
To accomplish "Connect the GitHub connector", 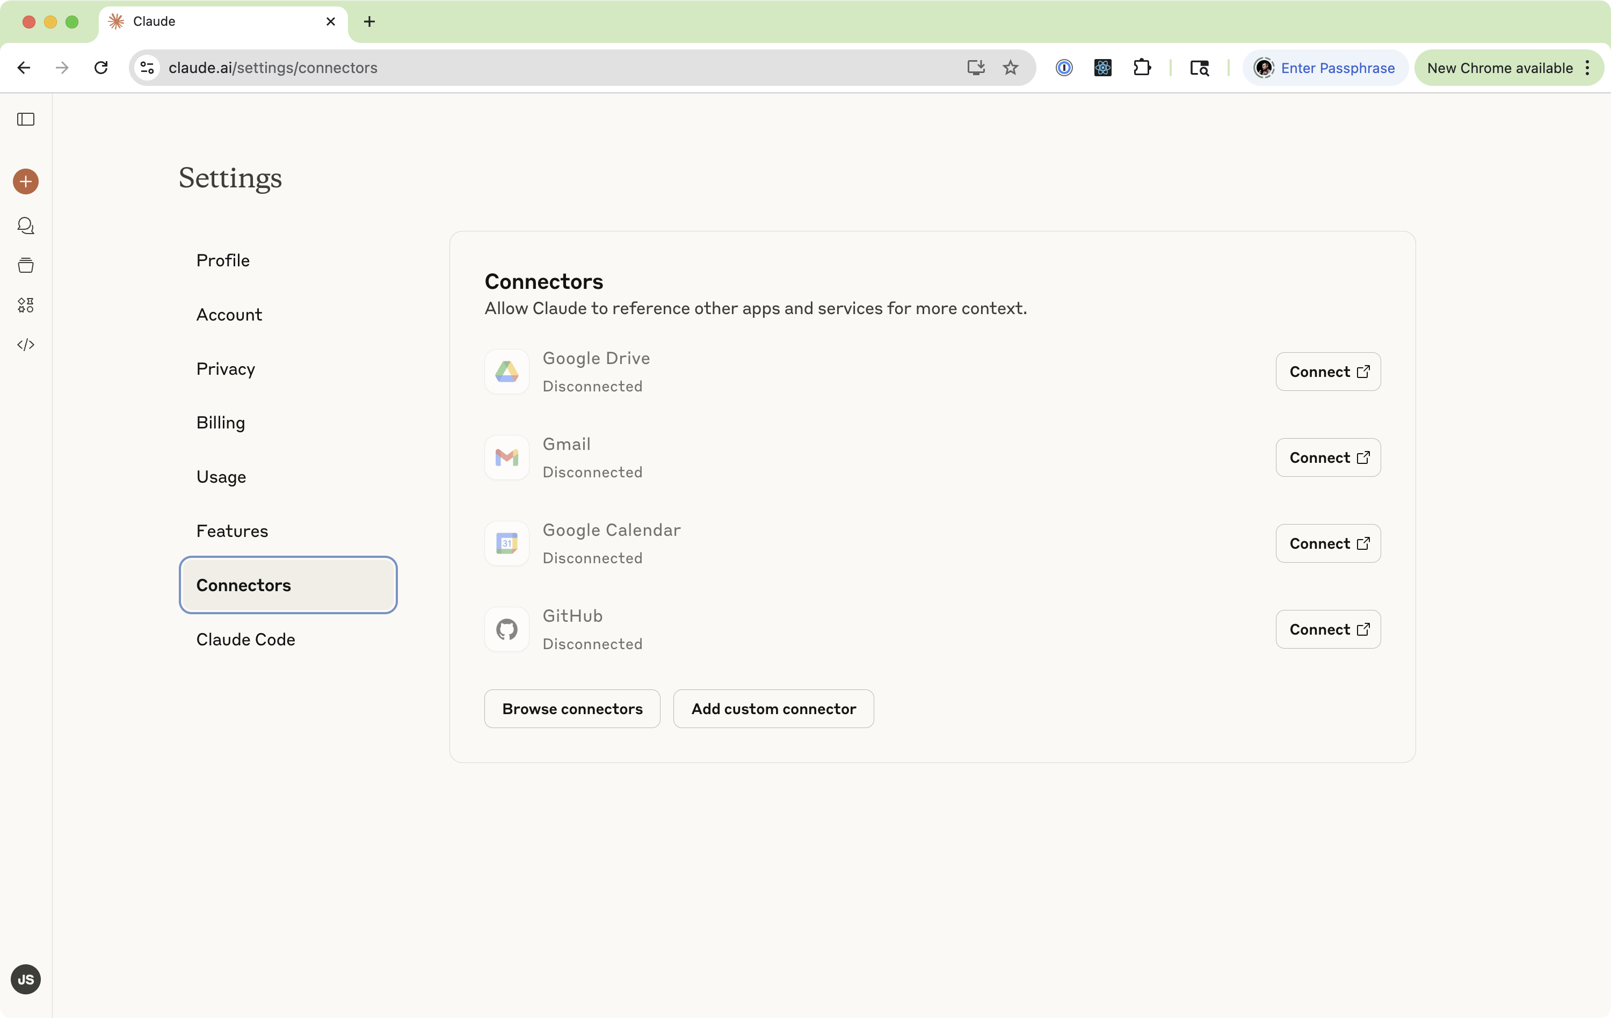I will pos(1328,629).
